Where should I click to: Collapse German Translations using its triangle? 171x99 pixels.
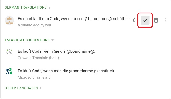click(50, 7)
